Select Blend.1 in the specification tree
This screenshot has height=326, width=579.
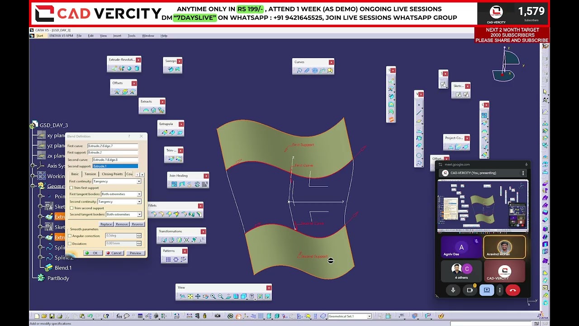click(x=63, y=268)
